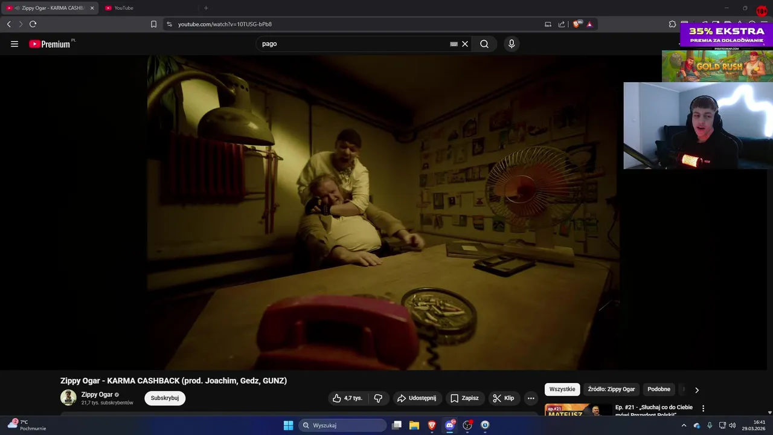Click the video title KARMA CASHBACK
The width and height of the screenshot is (773, 435).
173,381
